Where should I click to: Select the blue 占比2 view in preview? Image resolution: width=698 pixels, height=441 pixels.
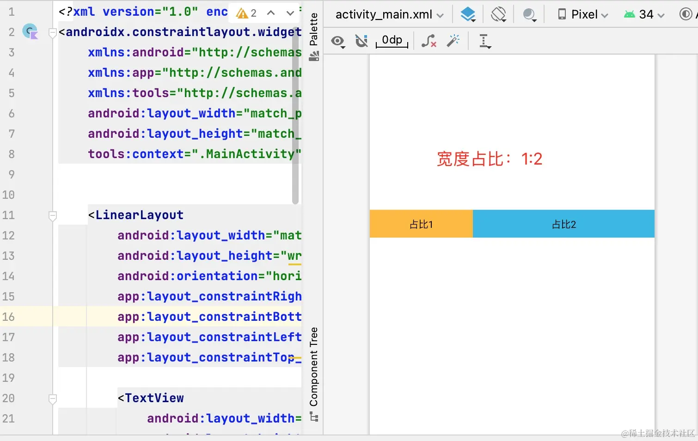[563, 224]
